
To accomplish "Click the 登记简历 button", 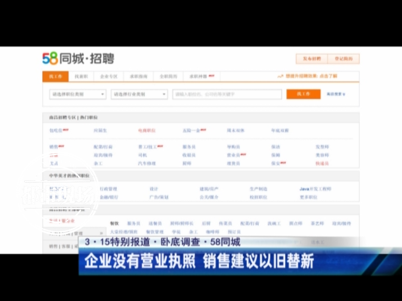I will coord(343,59).
